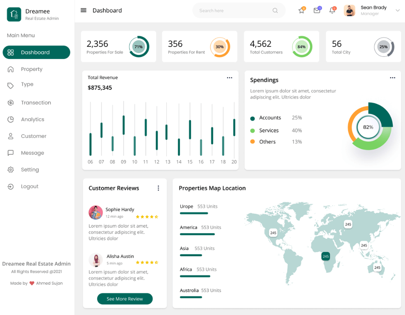
Task: Click the Dashboard page title
Action: tap(107, 11)
